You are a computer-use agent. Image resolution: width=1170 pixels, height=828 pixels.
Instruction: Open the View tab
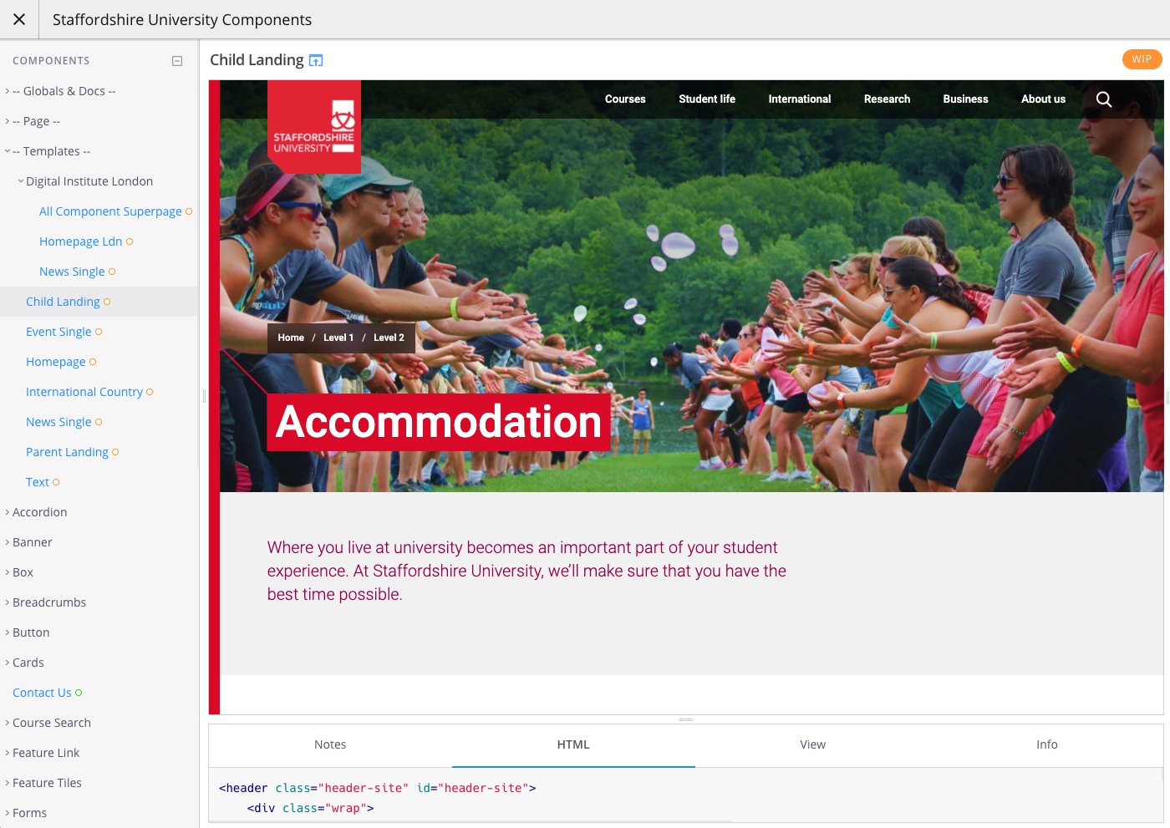pos(812,744)
